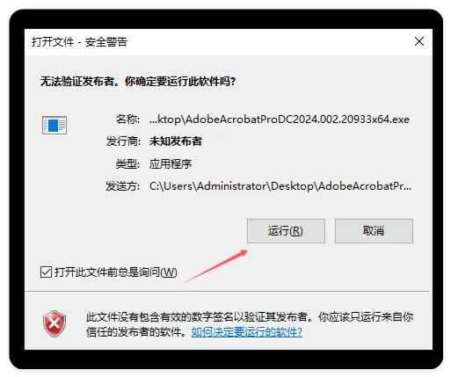451x377 pixels.
Task: Cancel the file launch with 取消
Action: [x=374, y=231]
